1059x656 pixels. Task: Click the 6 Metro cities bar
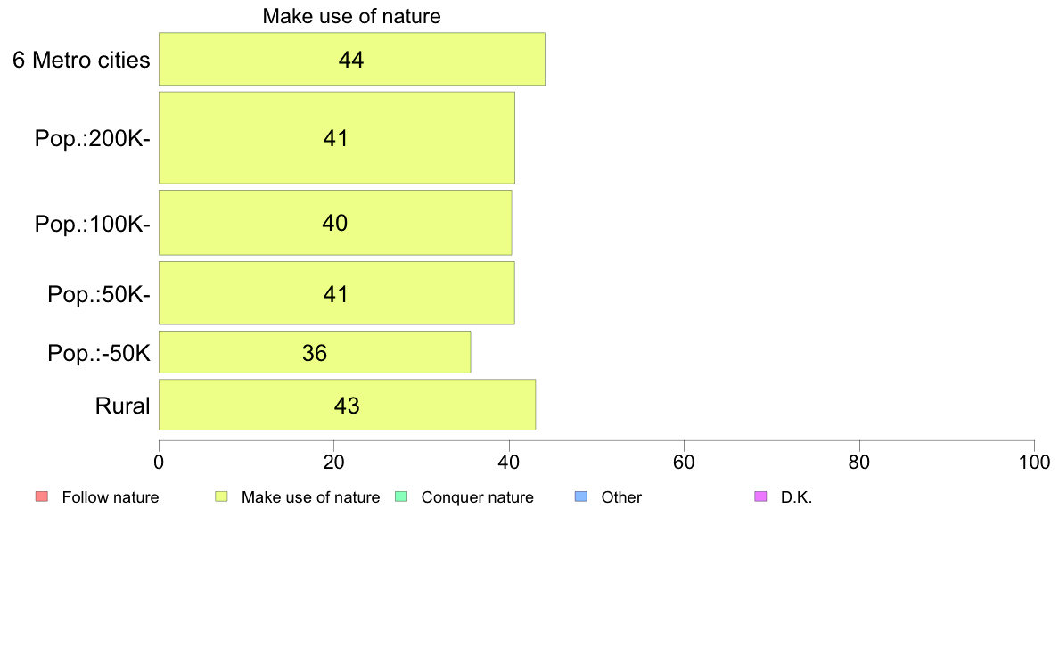(352, 59)
